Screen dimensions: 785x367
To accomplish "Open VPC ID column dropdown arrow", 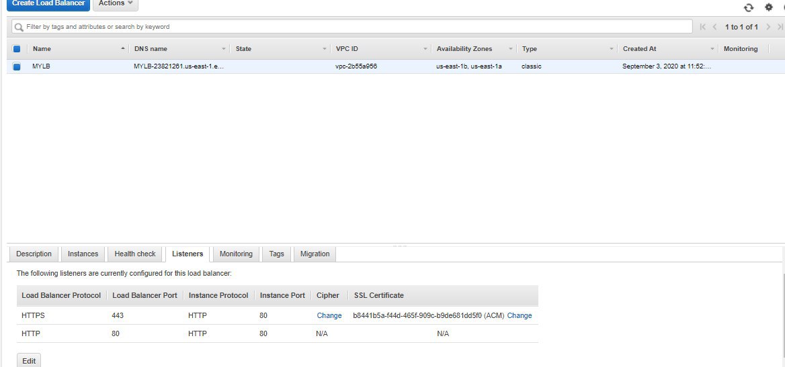I will [425, 49].
